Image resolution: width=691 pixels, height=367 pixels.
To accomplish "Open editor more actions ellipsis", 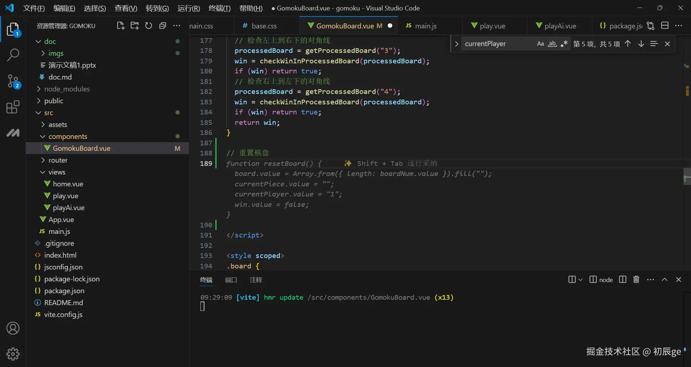I will (679, 26).
